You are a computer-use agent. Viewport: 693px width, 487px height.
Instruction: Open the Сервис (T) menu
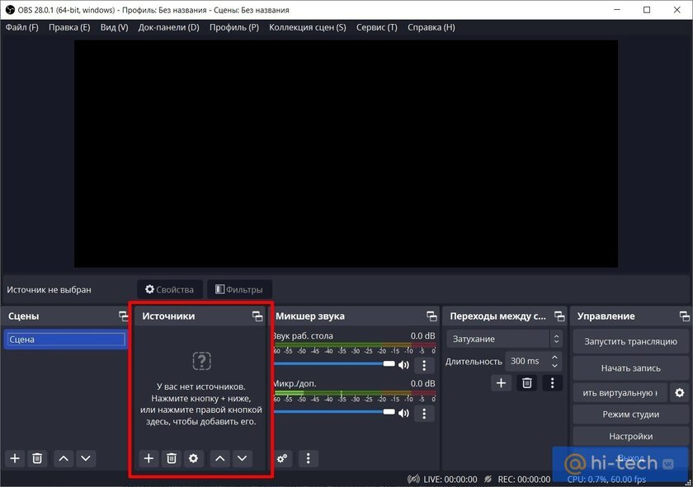377,27
